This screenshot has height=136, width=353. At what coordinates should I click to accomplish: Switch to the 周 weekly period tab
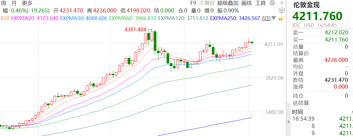pyautogui.click(x=3, y=3)
